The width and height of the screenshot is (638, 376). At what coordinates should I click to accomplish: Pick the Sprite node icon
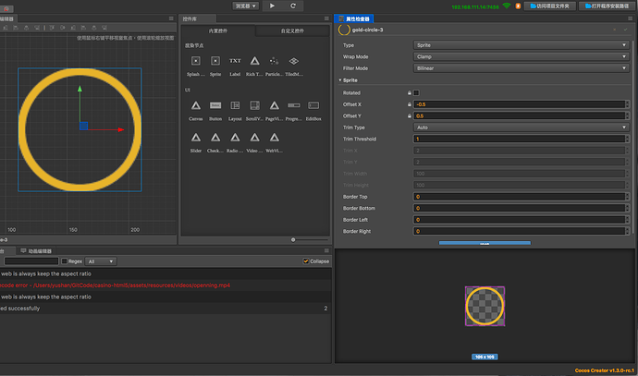(x=215, y=61)
